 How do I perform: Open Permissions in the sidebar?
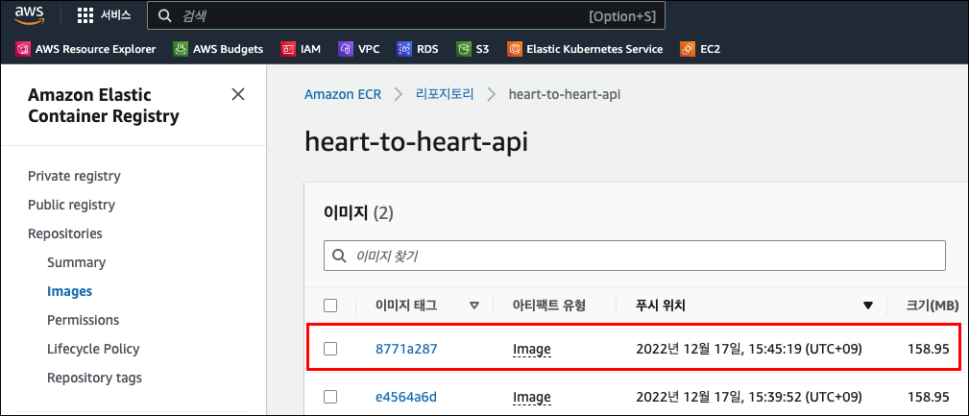[x=83, y=320]
